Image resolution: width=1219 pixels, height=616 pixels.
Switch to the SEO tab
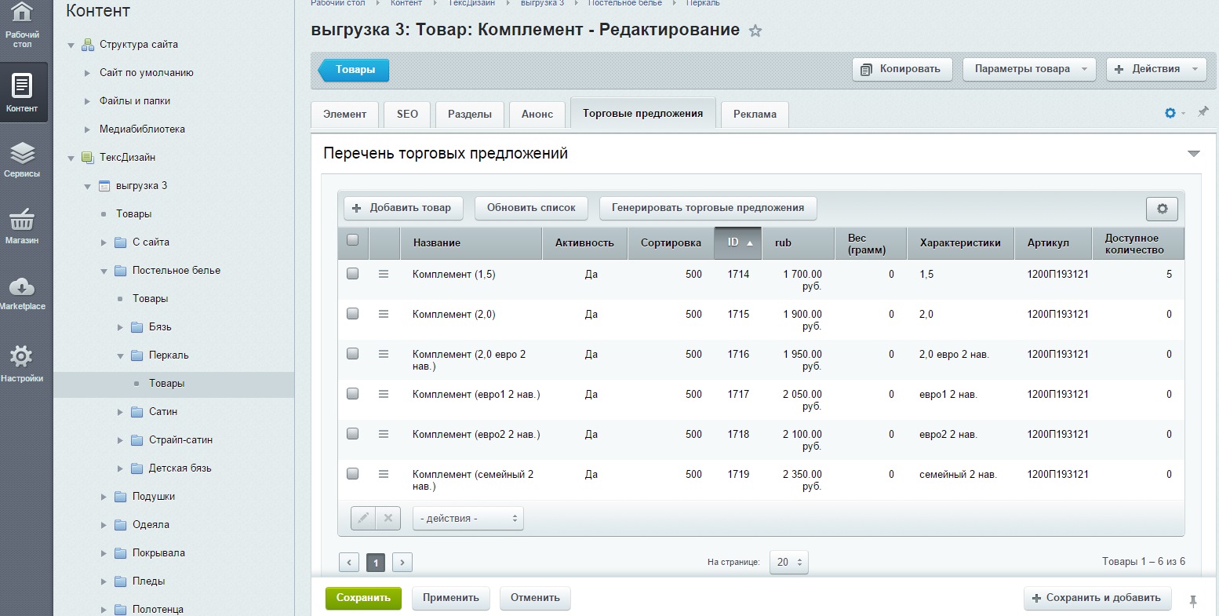(x=407, y=114)
